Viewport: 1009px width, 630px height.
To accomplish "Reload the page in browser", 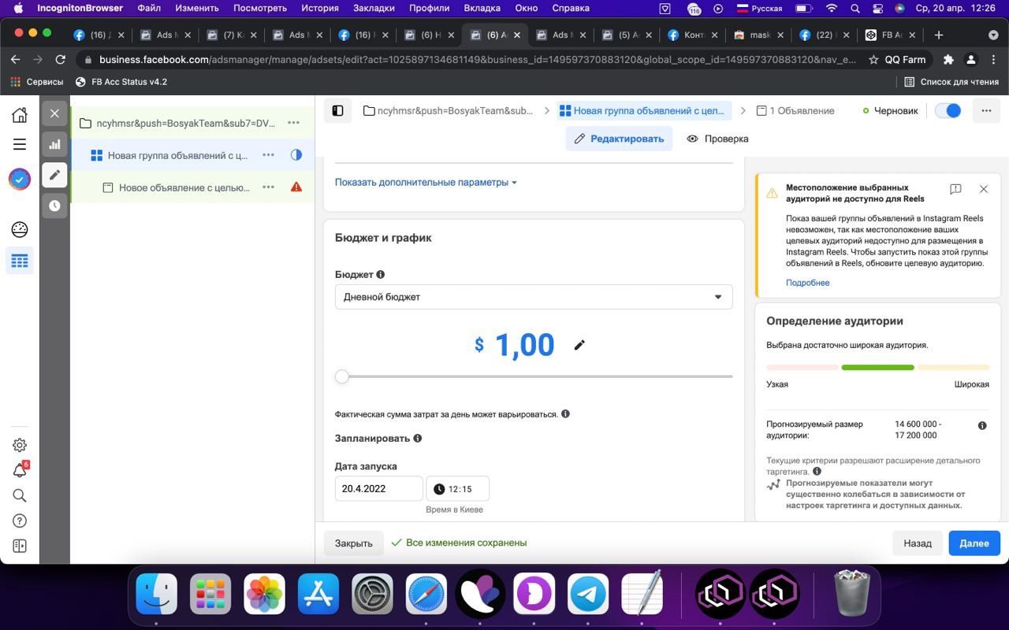I will coord(61,60).
